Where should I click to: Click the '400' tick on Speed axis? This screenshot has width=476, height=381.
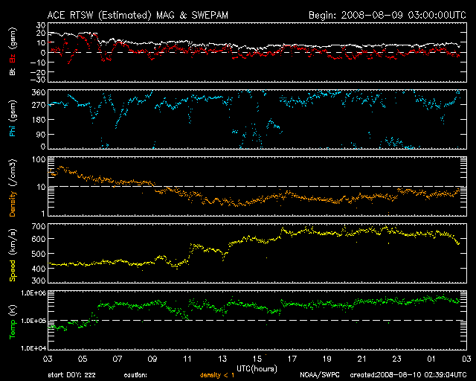tap(39, 269)
